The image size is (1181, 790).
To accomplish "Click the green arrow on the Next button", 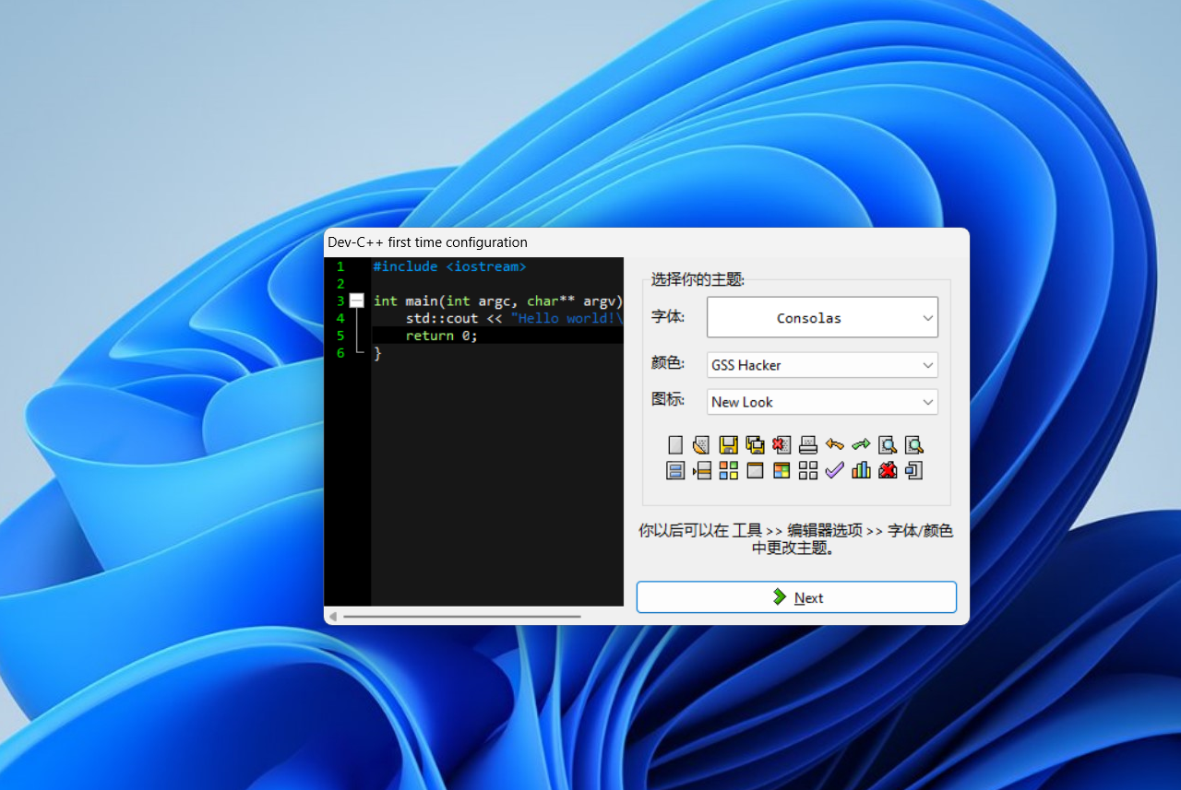I will (x=780, y=597).
